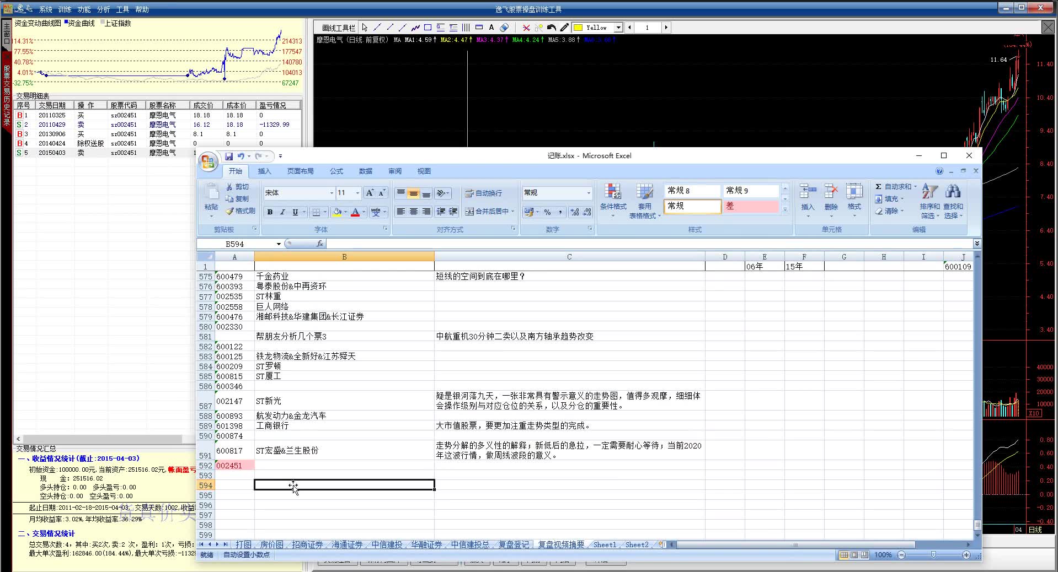Switch to the 公式 ribbon tab
The image size is (1058, 572).
click(x=336, y=171)
